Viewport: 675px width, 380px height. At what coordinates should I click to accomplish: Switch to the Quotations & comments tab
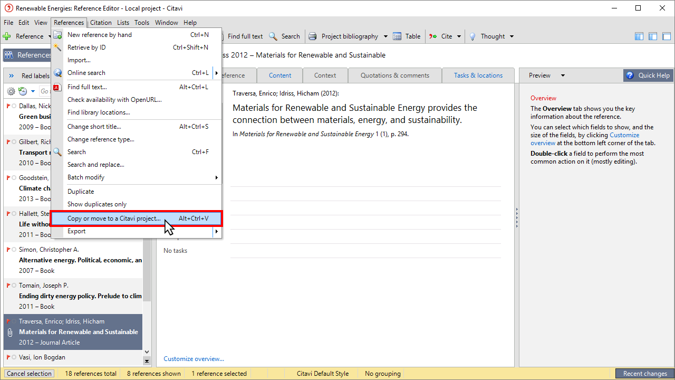tap(395, 75)
